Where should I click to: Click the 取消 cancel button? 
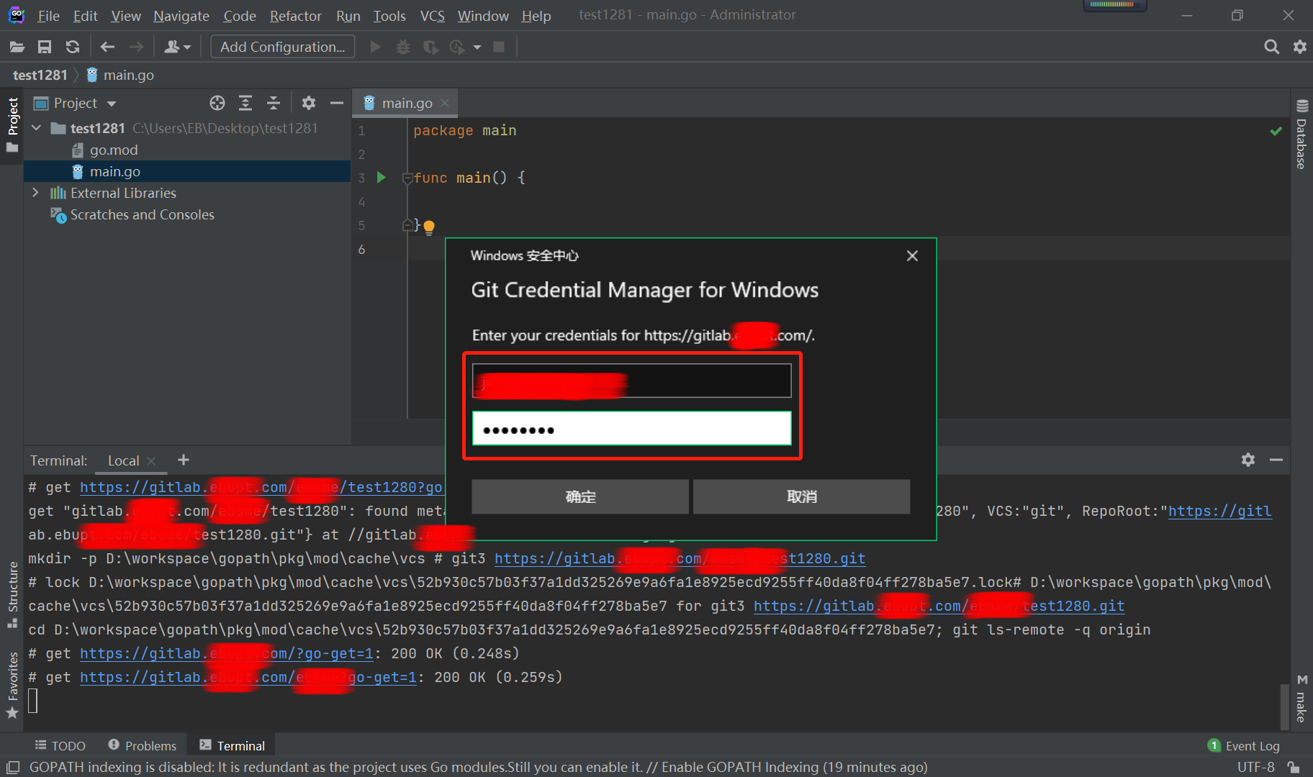point(801,496)
